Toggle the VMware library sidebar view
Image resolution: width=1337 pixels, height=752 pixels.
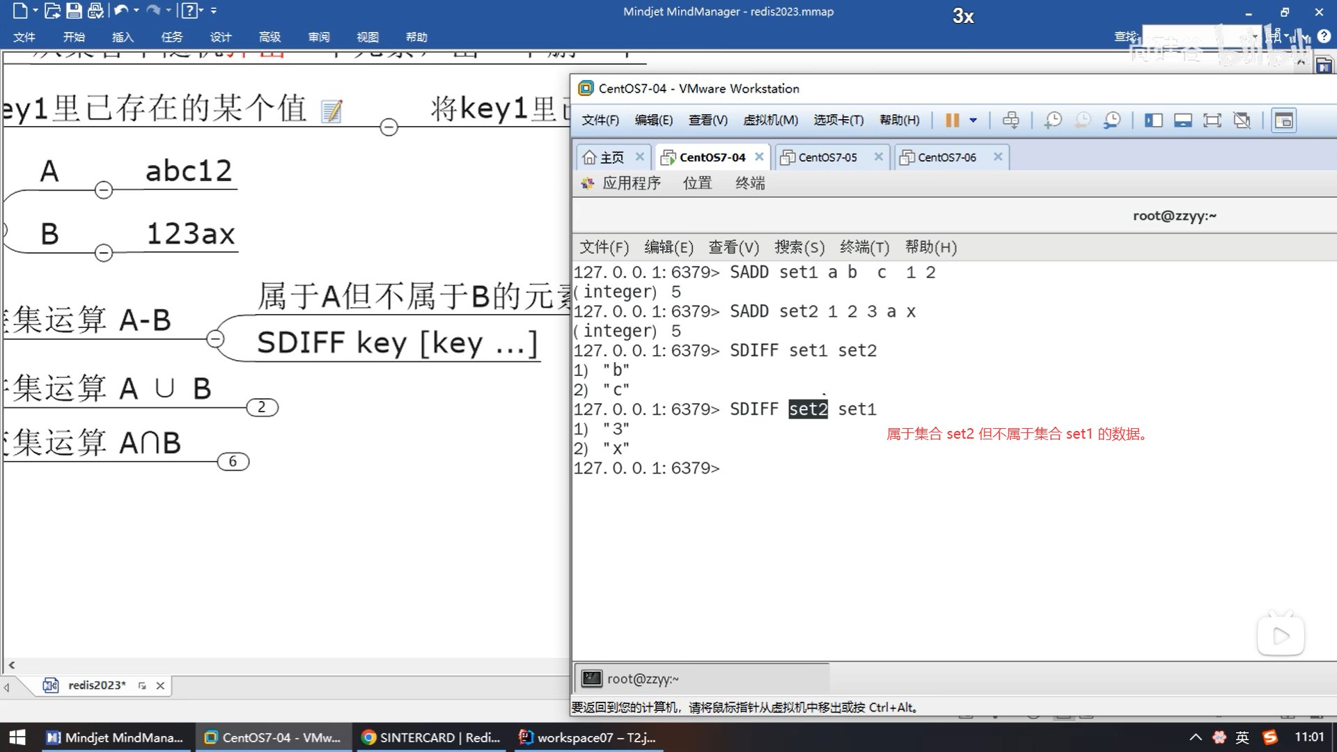[x=1153, y=120]
